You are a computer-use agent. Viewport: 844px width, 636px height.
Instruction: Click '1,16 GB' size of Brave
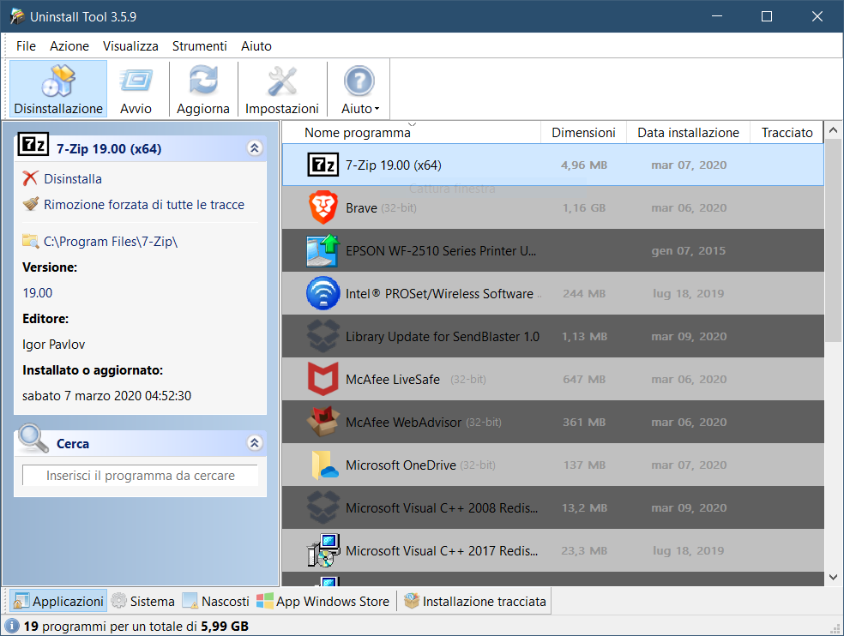pos(584,207)
